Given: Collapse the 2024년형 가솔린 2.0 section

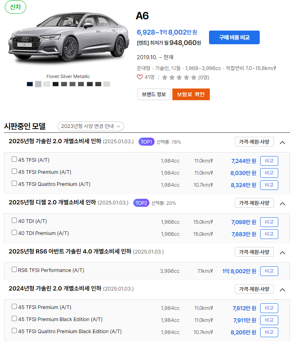Looking at the screenshot, I should point(282,290).
